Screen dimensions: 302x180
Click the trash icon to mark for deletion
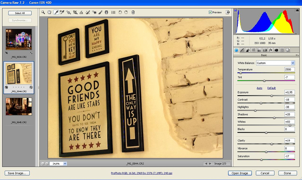(133, 12)
